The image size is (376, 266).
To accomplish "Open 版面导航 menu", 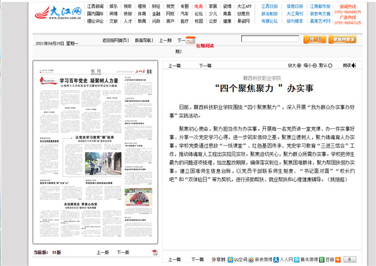I will click(143, 40).
